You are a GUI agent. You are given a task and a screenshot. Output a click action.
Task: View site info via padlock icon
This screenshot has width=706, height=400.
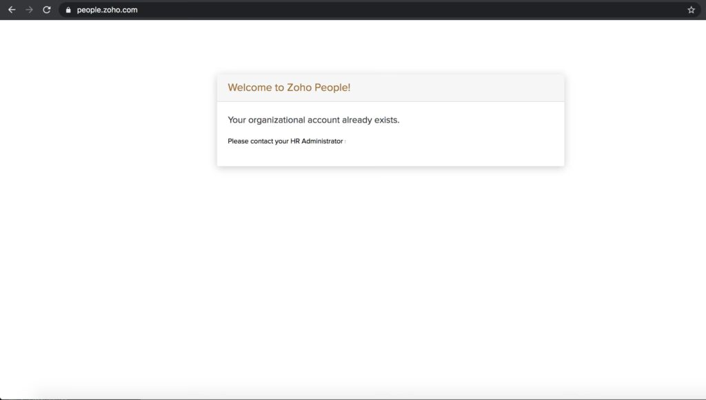[68, 10]
